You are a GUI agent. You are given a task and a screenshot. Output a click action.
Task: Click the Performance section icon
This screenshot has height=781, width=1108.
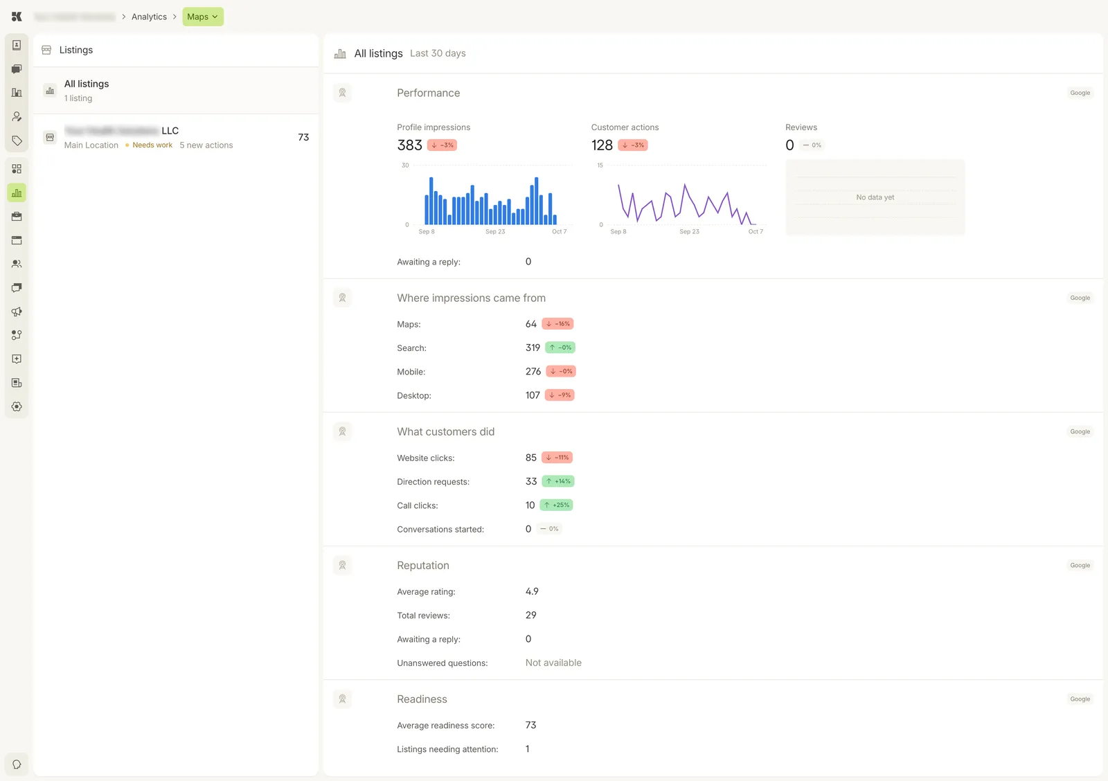coord(342,93)
